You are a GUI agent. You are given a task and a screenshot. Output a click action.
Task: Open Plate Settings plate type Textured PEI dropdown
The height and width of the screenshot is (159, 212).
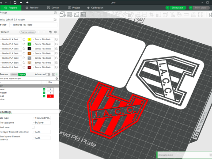coord(41,118)
